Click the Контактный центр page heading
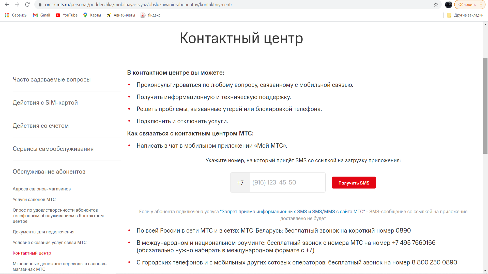The height and width of the screenshot is (274, 488). pyautogui.click(x=241, y=38)
